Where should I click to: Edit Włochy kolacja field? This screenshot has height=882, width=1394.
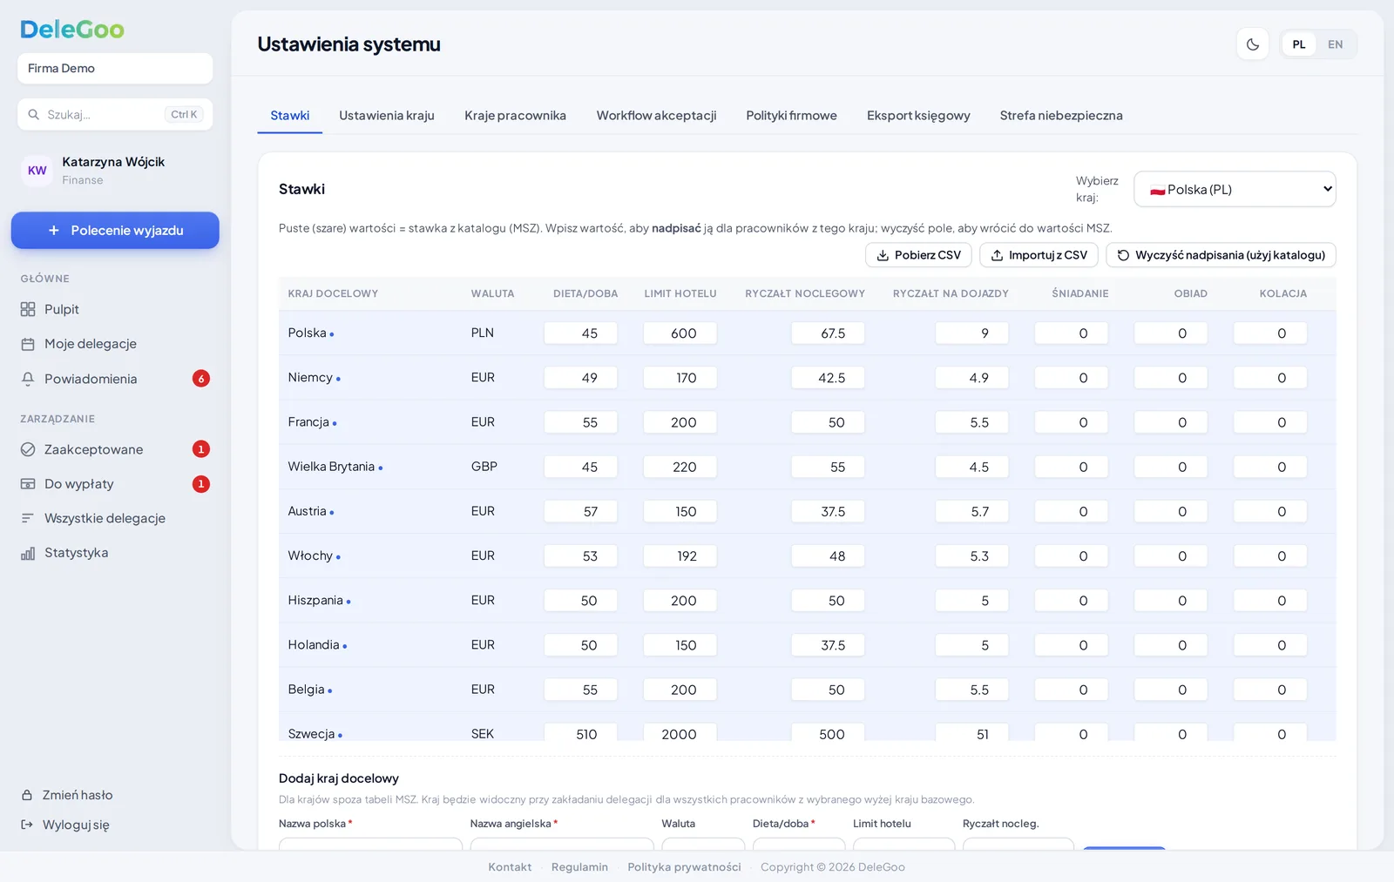[x=1269, y=556]
